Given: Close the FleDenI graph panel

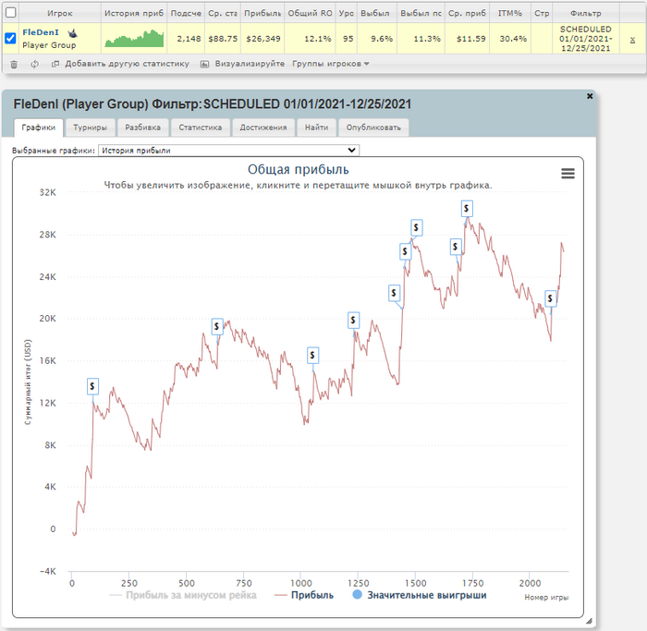Looking at the screenshot, I should pyautogui.click(x=590, y=96).
